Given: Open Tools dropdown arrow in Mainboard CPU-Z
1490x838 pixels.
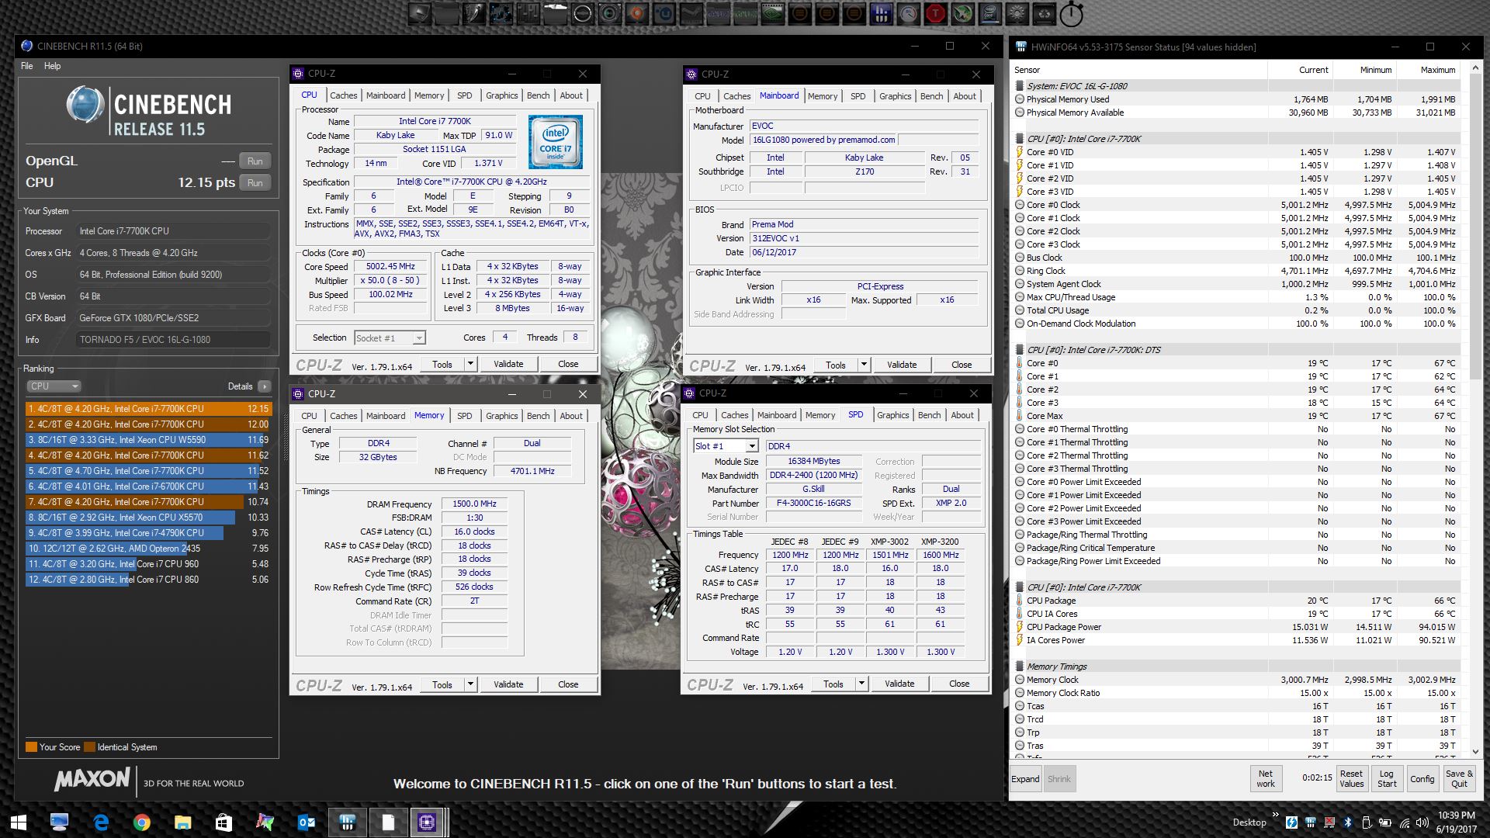Looking at the screenshot, I should pyautogui.click(x=863, y=365).
